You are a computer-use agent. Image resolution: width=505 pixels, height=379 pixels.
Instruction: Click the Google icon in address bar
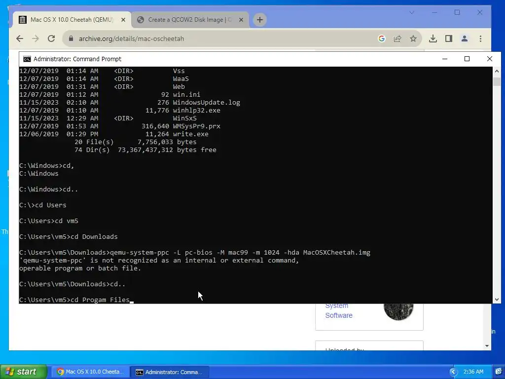click(382, 38)
